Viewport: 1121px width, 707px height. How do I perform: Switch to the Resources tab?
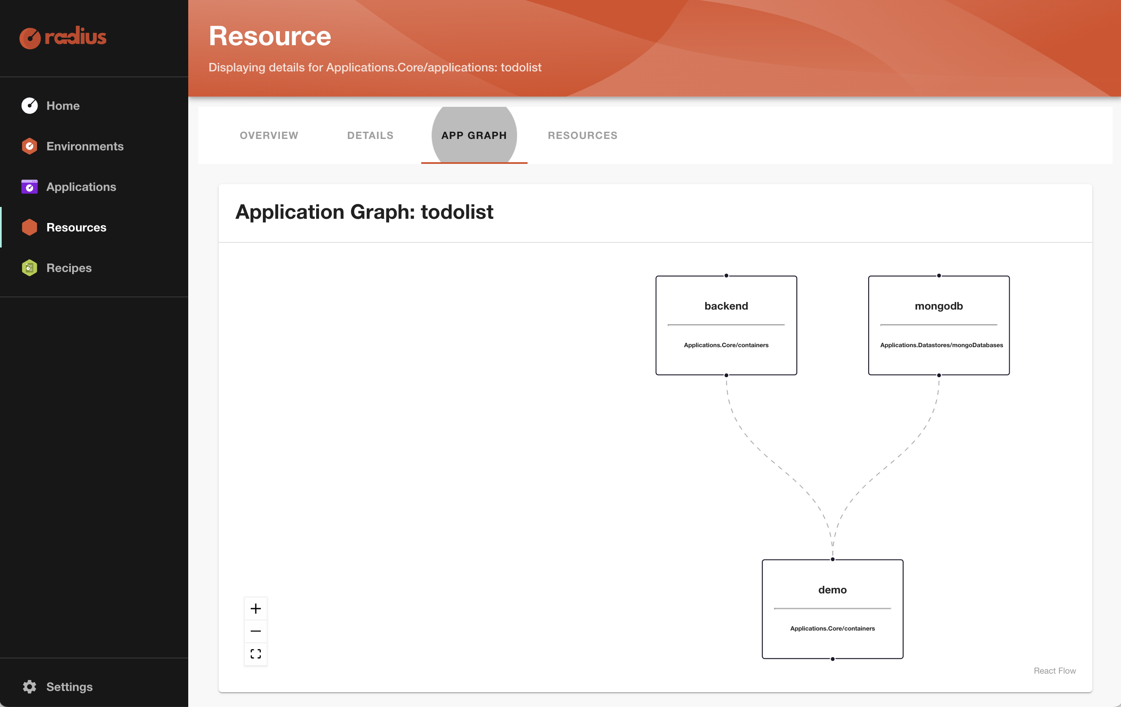[582, 135]
